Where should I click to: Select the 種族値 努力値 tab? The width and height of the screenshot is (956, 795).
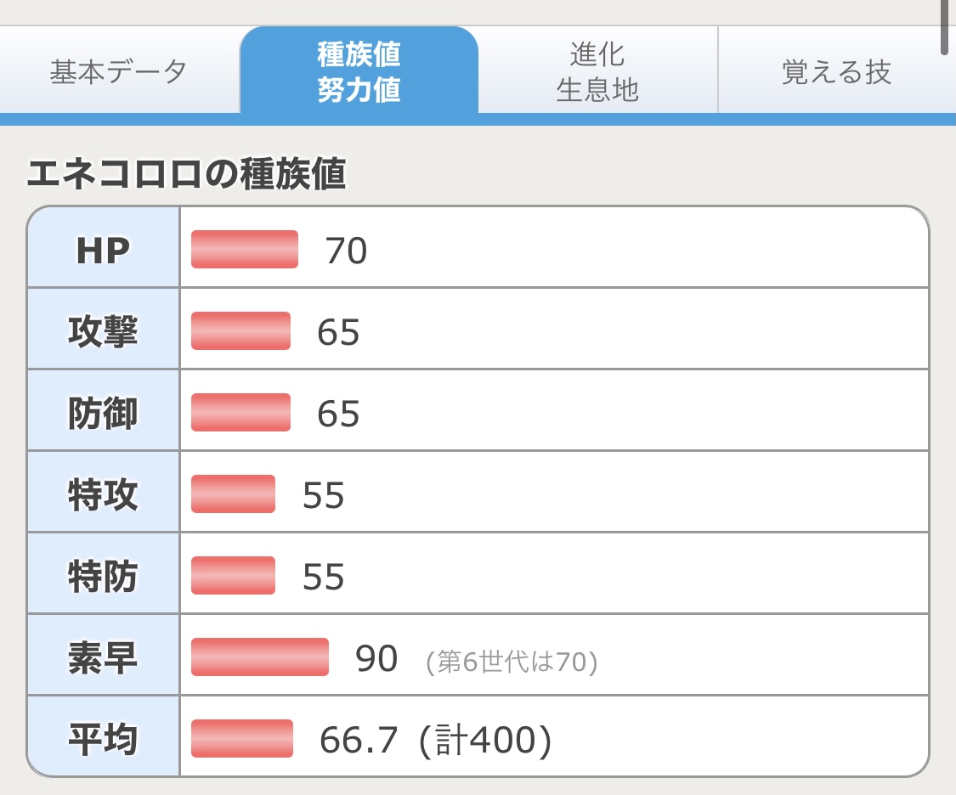(x=359, y=71)
